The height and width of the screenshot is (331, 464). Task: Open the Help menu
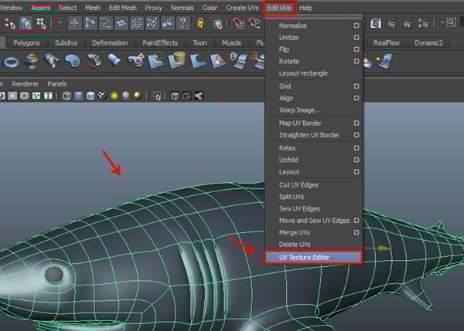coord(305,8)
